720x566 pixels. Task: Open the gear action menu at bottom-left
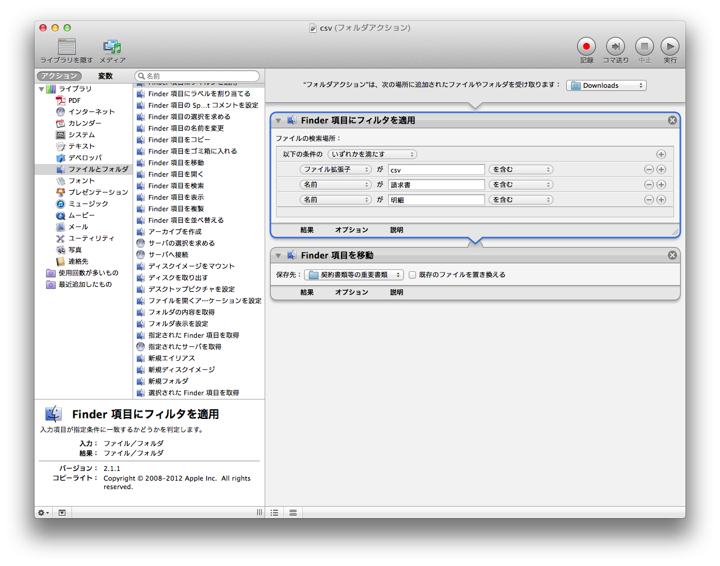[44, 513]
